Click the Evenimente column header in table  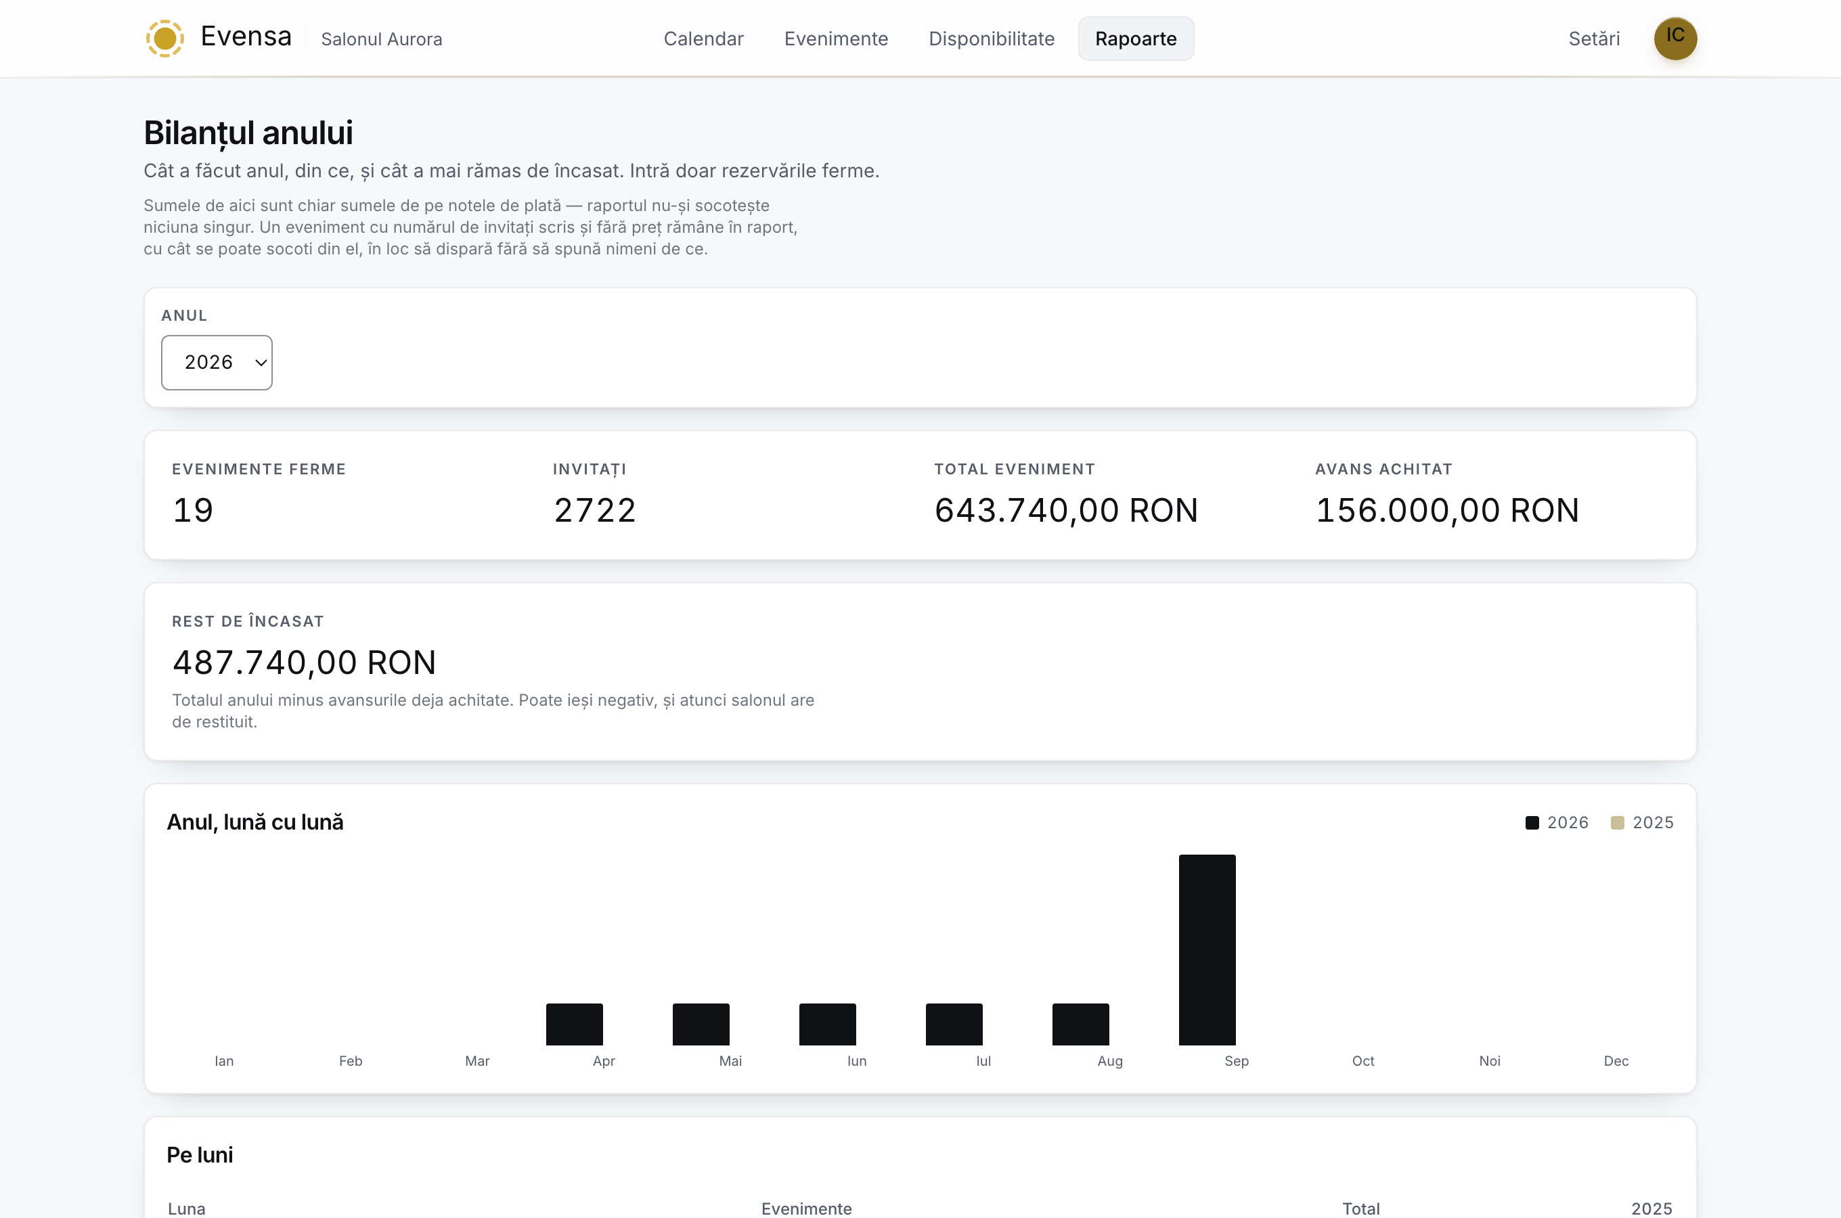(806, 1208)
